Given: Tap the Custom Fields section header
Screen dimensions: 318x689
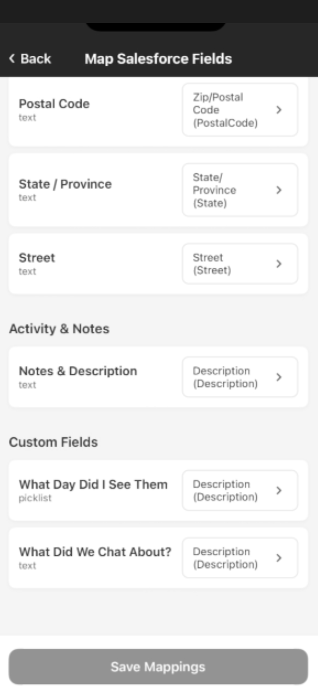Looking at the screenshot, I should [53, 442].
